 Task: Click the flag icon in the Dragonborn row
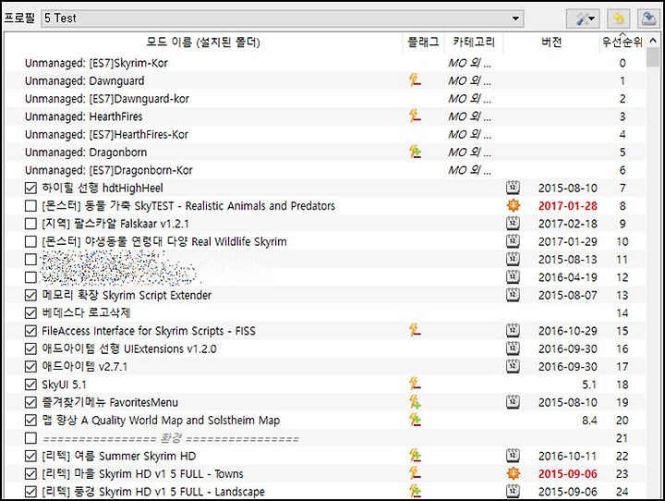(416, 152)
